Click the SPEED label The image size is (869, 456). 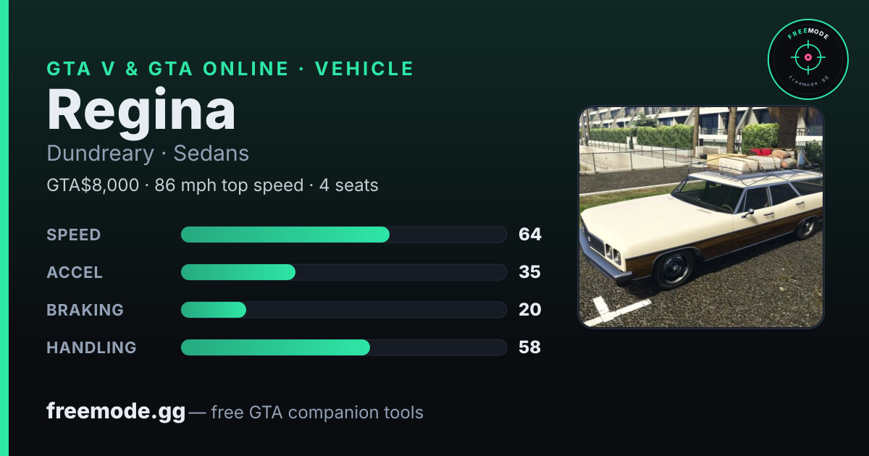click(74, 235)
